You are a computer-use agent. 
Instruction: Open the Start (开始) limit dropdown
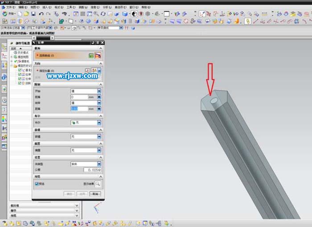99,91
